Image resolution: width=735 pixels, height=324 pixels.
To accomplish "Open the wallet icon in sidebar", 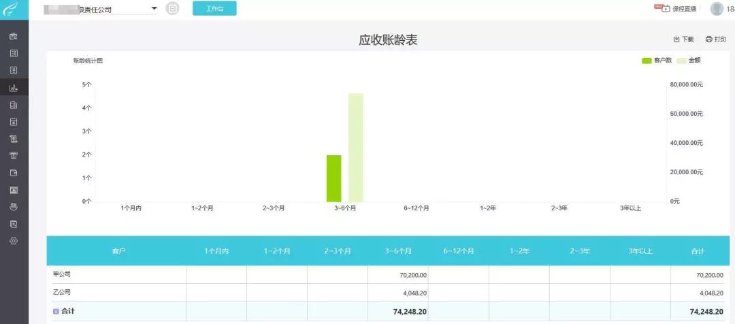I will [x=14, y=173].
